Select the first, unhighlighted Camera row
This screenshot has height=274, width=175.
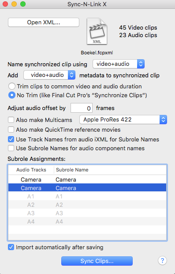coord(87,179)
